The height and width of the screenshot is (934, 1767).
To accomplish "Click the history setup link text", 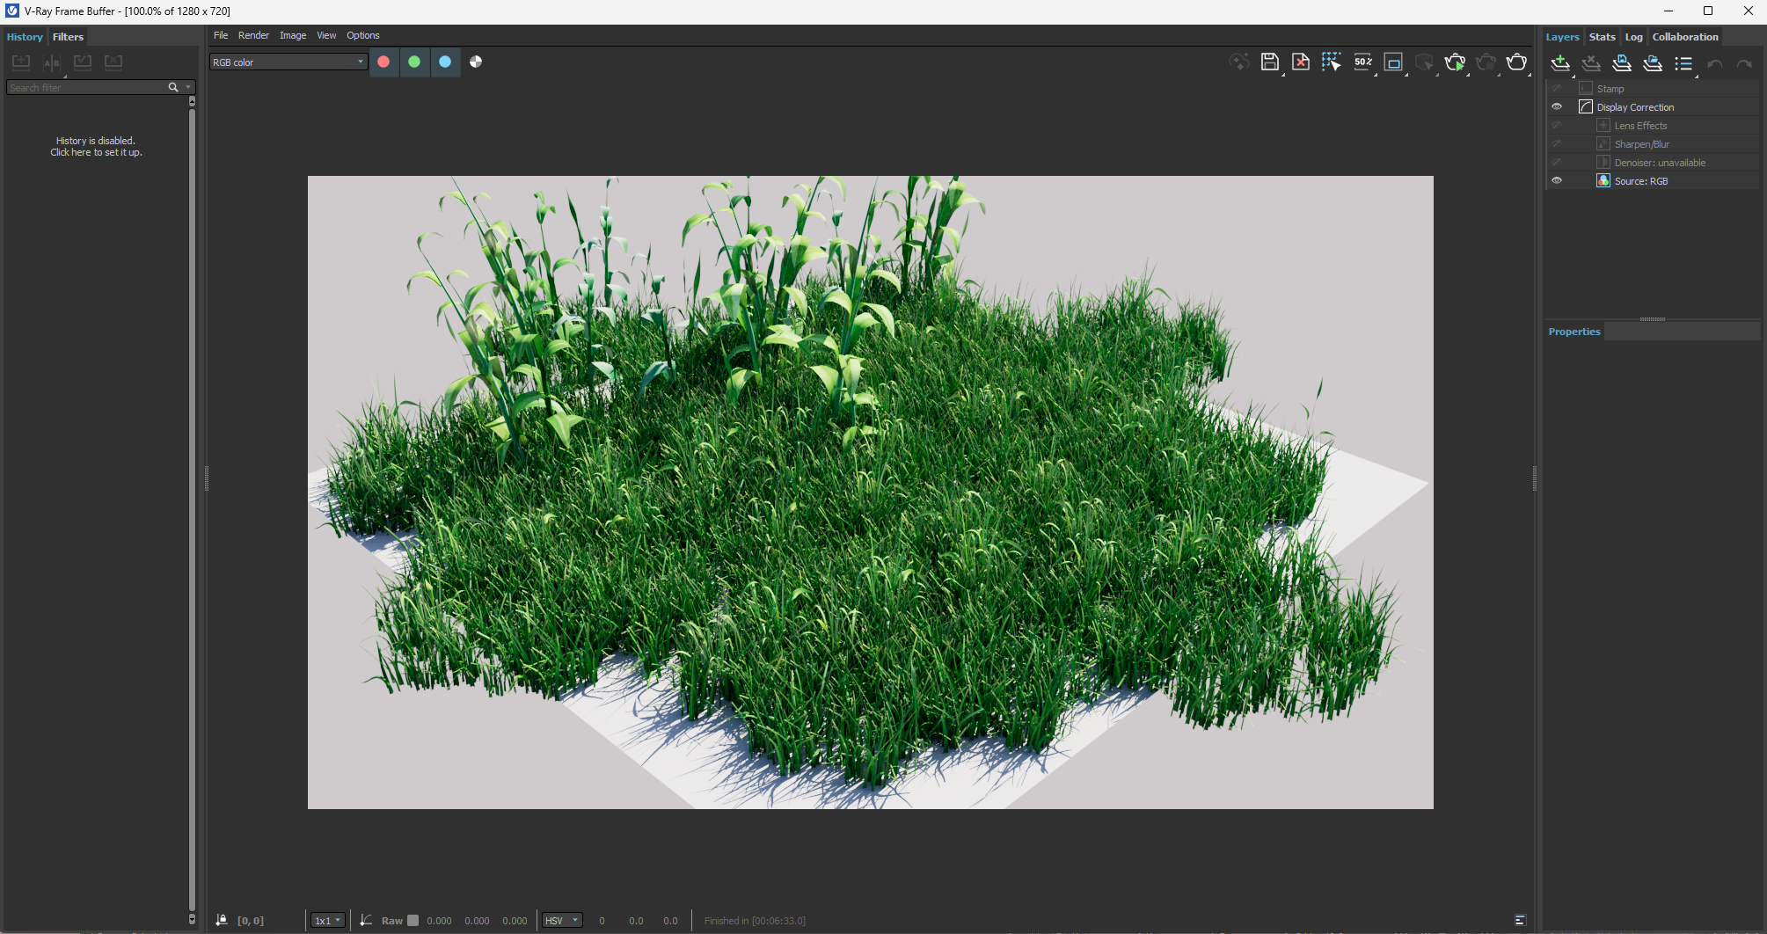I will (x=96, y=152).
